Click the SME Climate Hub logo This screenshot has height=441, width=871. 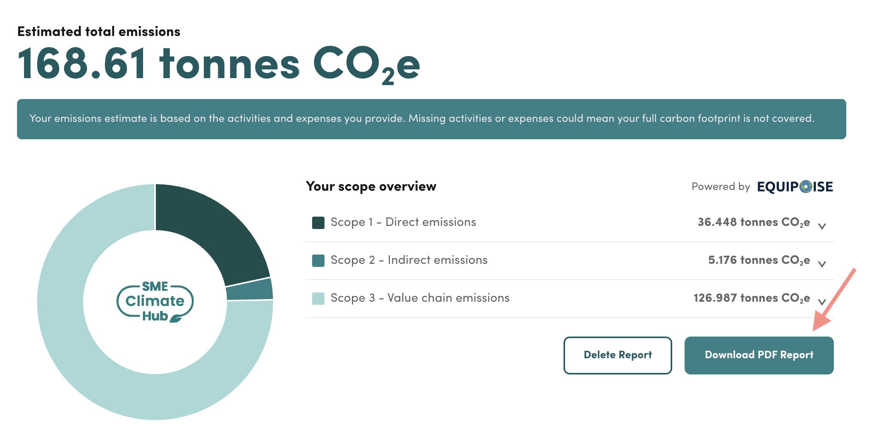[x=155, y=301]
